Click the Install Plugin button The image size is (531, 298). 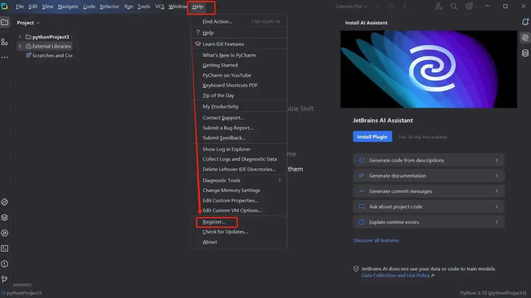coord(372,136)
